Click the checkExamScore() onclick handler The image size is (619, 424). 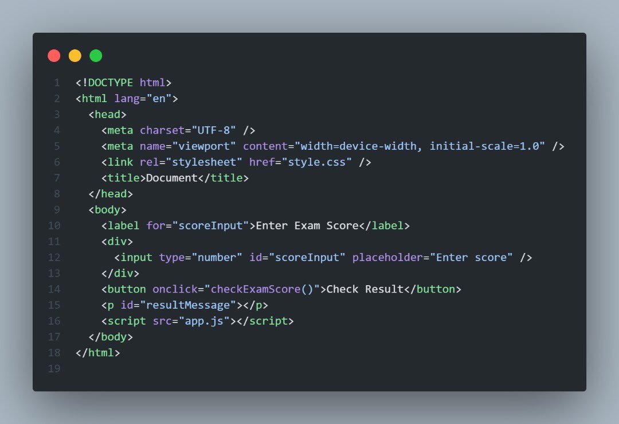coord(262,289)
